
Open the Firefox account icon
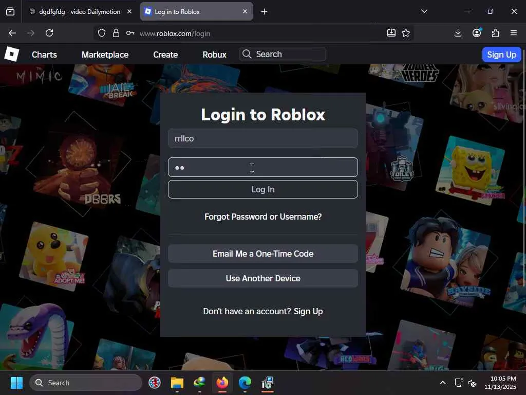(x=477, y=32)
